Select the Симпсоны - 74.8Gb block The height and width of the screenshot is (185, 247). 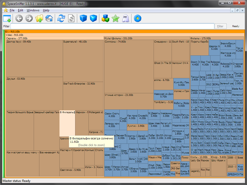point(129,67)
